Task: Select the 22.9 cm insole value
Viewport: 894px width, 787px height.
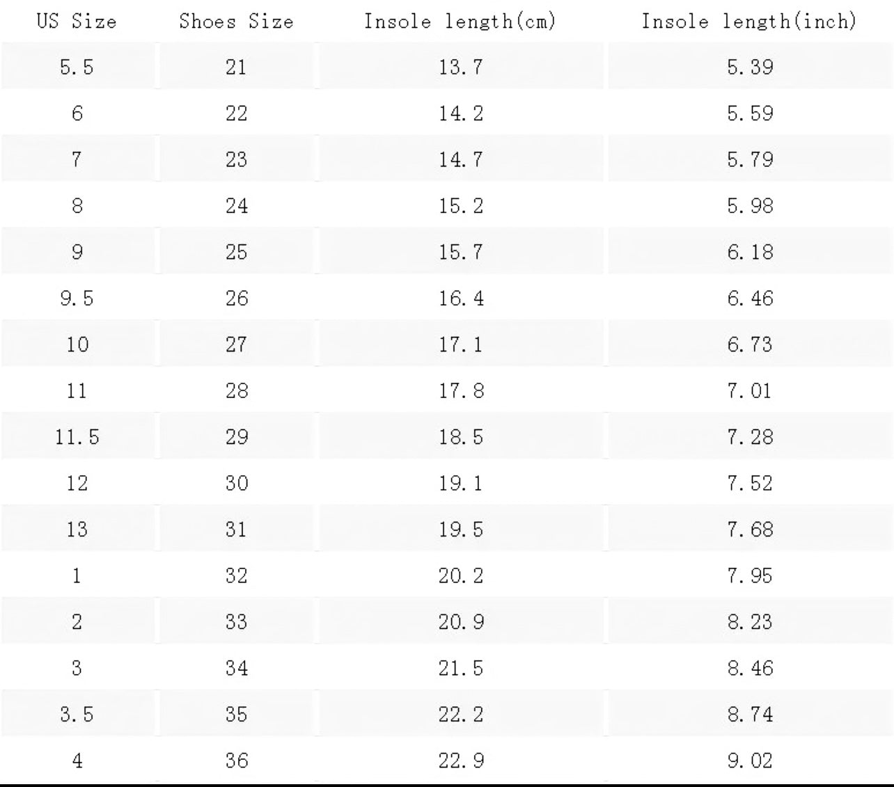Action: [x=460, y=761]
